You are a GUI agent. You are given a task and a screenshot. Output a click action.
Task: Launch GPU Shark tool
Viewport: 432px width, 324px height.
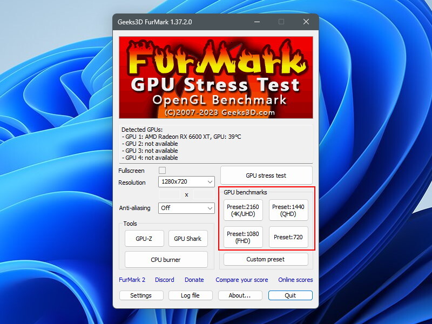click(188, 239)
